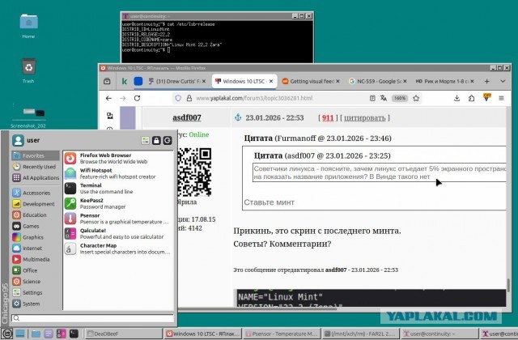Open Psensor temperature monitor entry
Image resolution: width=518 pixels, height=340 pixels.
(x=118, y=219)
